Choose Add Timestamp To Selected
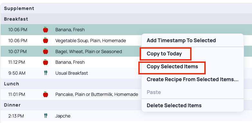This screenshot has height=123, width=252. click(181, 40)
